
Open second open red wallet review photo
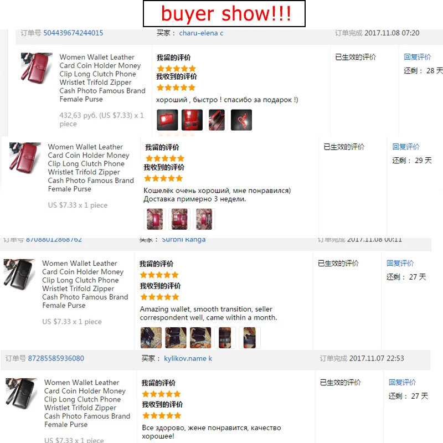pos(192,120)
